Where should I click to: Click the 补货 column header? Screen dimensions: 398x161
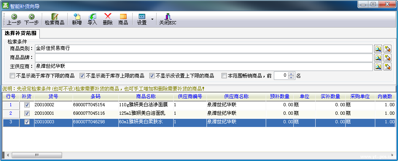coord(27,97)
